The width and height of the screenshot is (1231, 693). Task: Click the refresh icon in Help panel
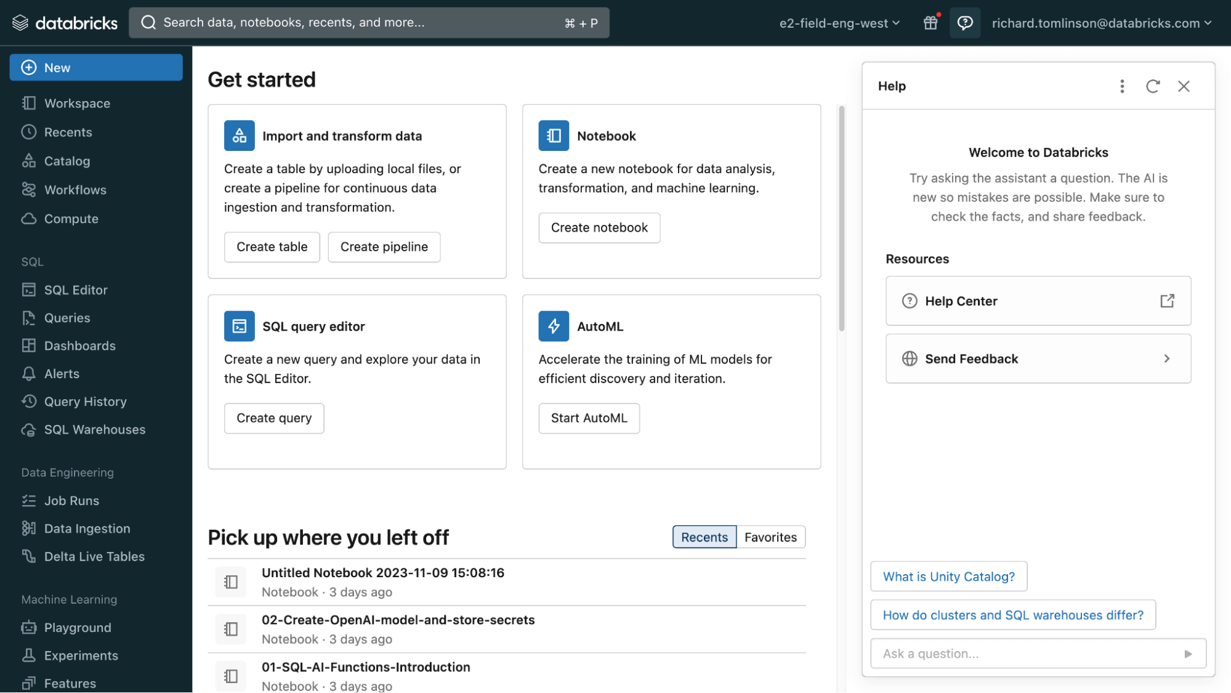tap(1153, 86)
